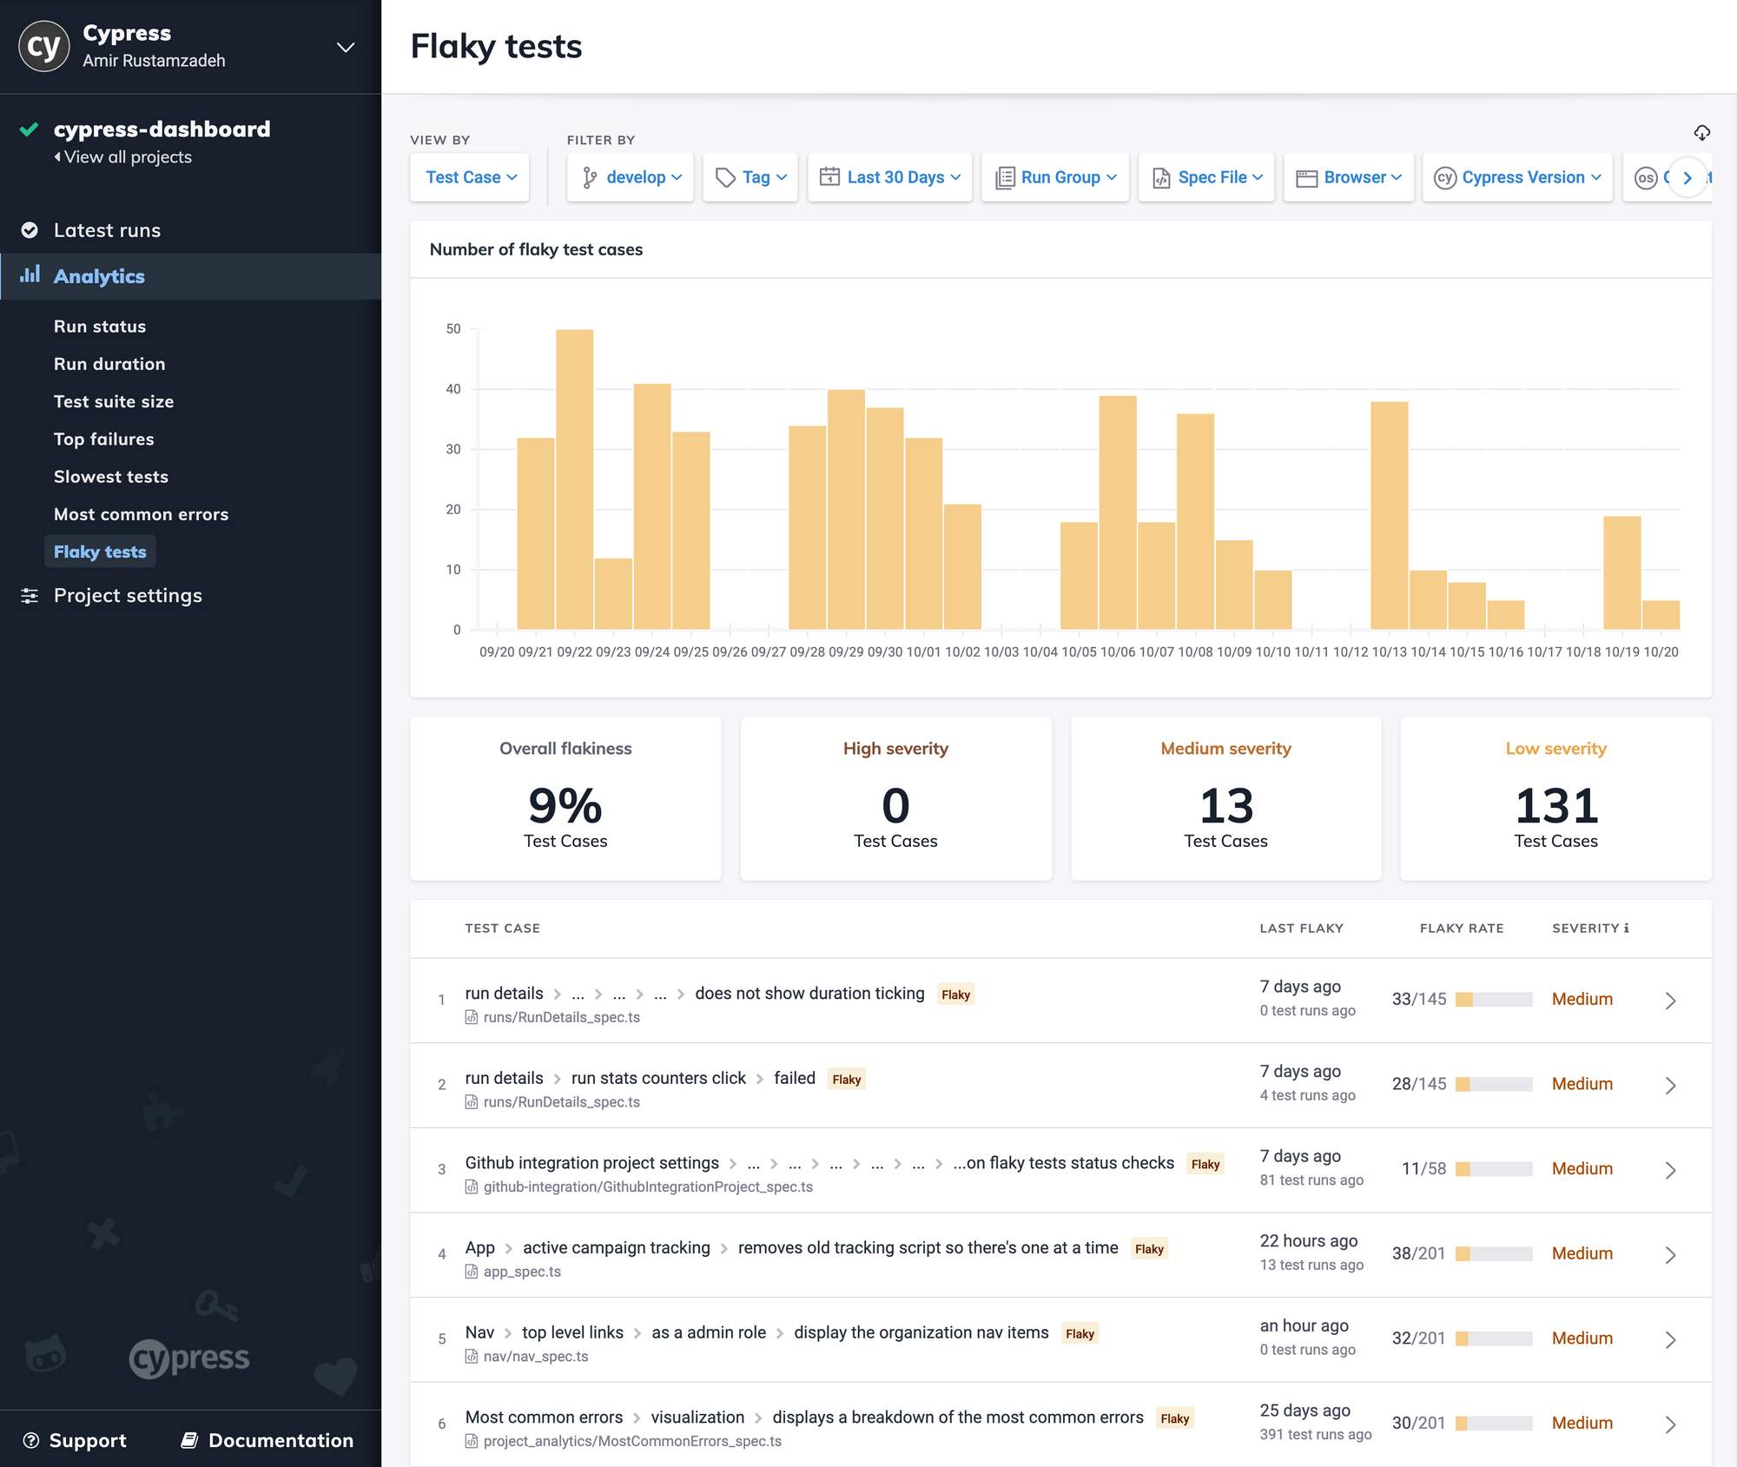
Task: Open the Cypress Version filter
Action: coord(1517,177)
